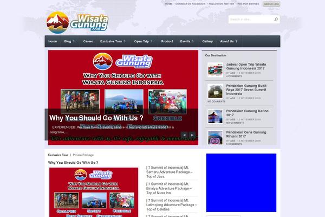The height and width of the screenshot is (217, 325).
Task: Click Gunung Kerinci post thumbnail
Action: click(216, 117)
